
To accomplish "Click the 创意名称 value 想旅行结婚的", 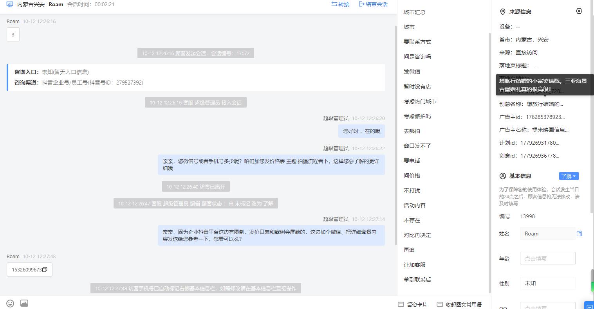I will coord(545,104).
